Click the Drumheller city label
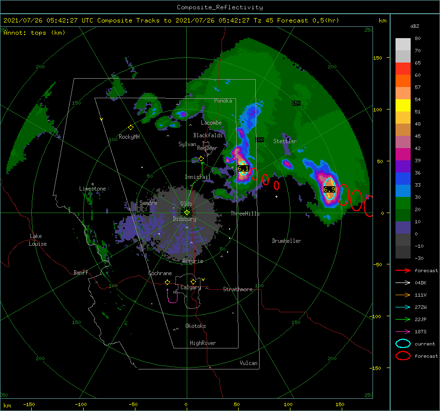This screenshot has width=440, height=411. [x=286, y=241]
